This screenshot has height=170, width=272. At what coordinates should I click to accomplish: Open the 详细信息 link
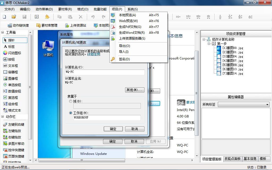pos(94,54)
